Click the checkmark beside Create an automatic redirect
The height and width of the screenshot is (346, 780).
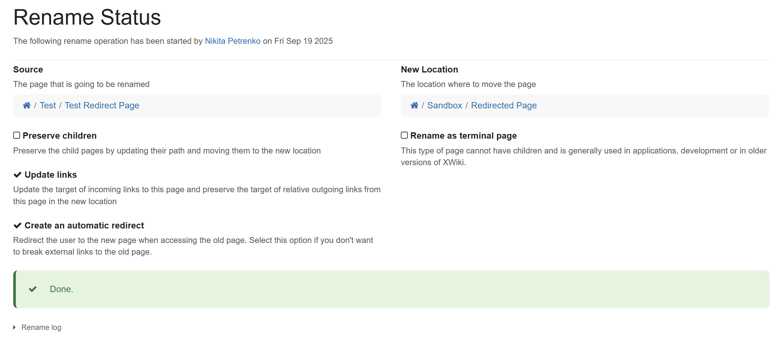click(x=17, y=225)
